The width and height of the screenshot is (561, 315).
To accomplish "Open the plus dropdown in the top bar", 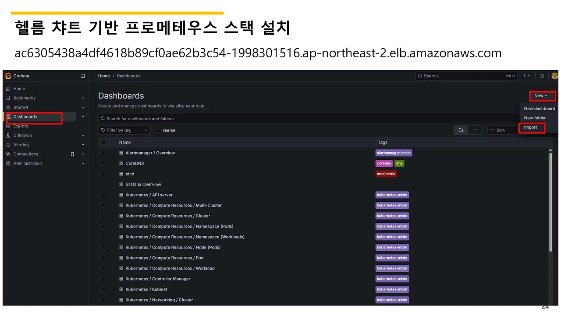I will point(526,75).
